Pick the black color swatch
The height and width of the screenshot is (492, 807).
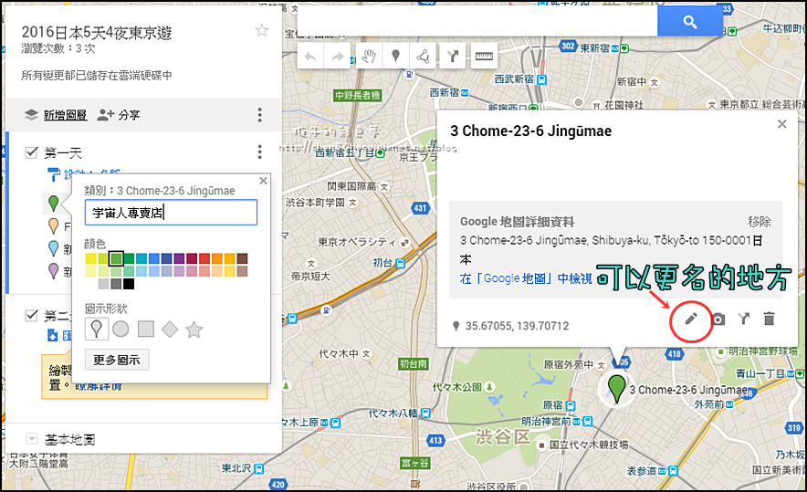coord(129,284)
